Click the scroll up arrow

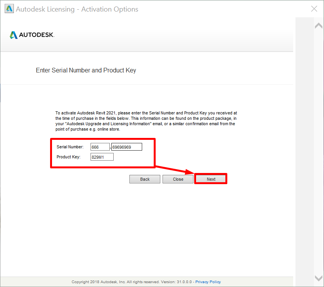click(319, 26)
